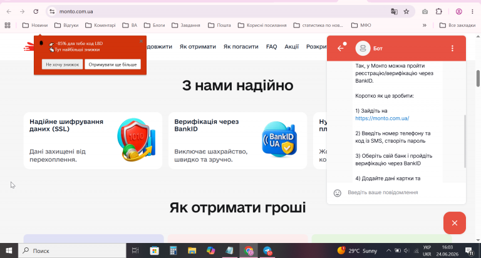This screenshot has height=258, width=481.
Task: Reload the monto.com.ua page
Action: (x=36, y=12)
